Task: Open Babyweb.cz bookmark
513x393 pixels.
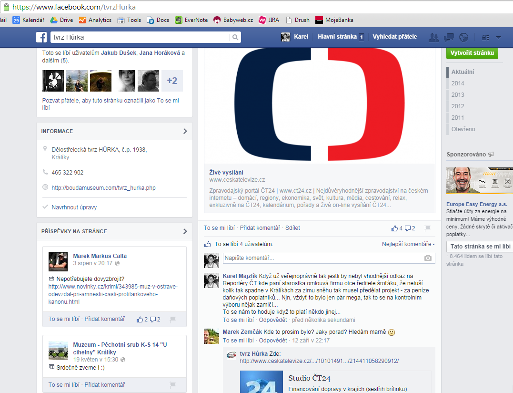Action: click(x=233, y=20)
